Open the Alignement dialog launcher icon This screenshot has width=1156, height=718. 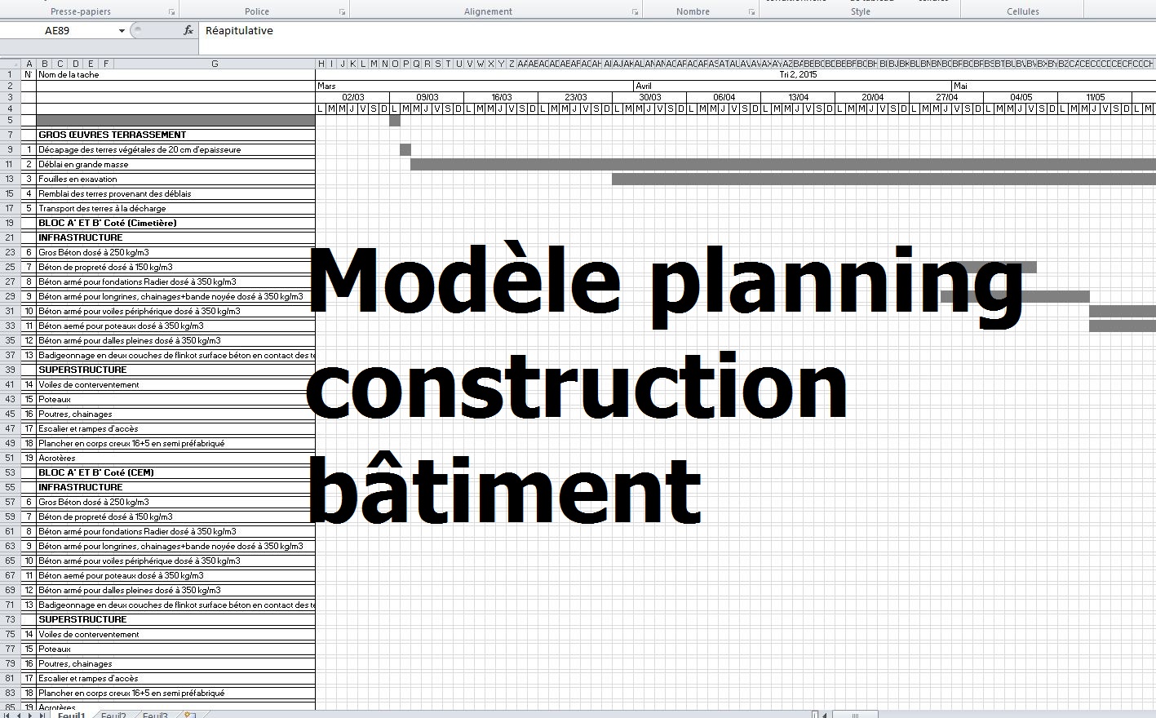coord(635,11)
